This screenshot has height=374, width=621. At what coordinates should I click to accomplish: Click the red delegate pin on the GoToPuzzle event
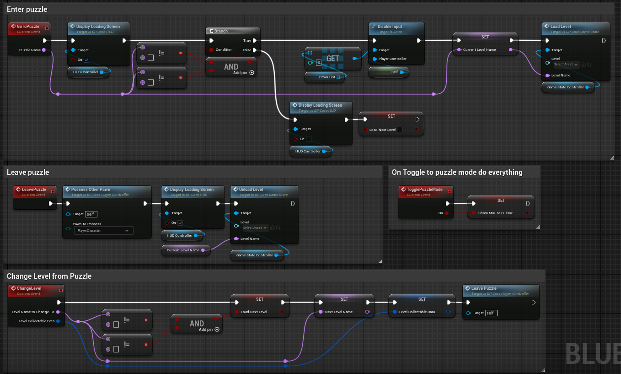pyautogui.click(x=47, y=28)
